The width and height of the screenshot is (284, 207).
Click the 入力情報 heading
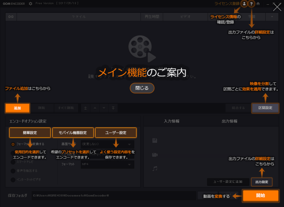(x=172, y=121)
